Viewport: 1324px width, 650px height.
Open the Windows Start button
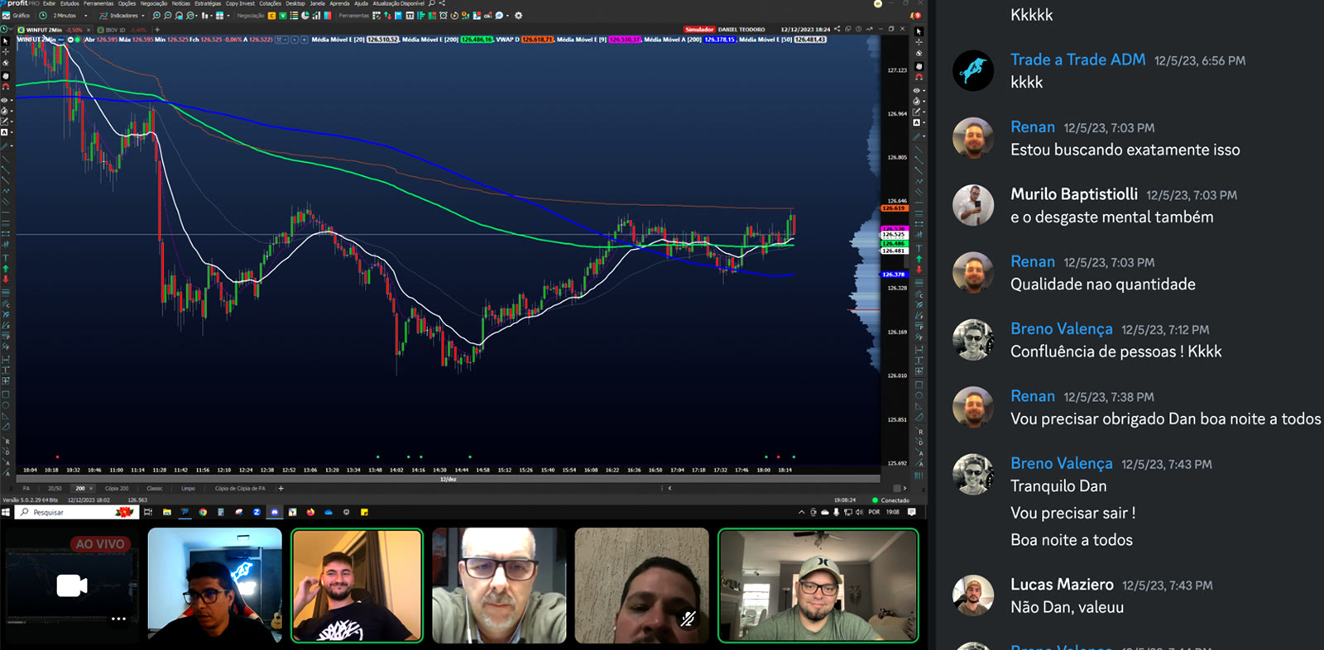[x=6, y=512]
